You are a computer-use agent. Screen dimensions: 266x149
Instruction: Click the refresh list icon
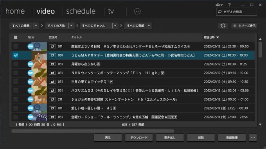coord(223,26)
